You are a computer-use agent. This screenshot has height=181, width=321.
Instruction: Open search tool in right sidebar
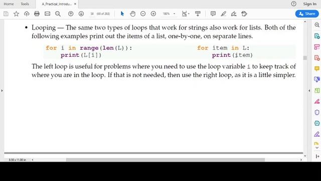coord(317,25)
